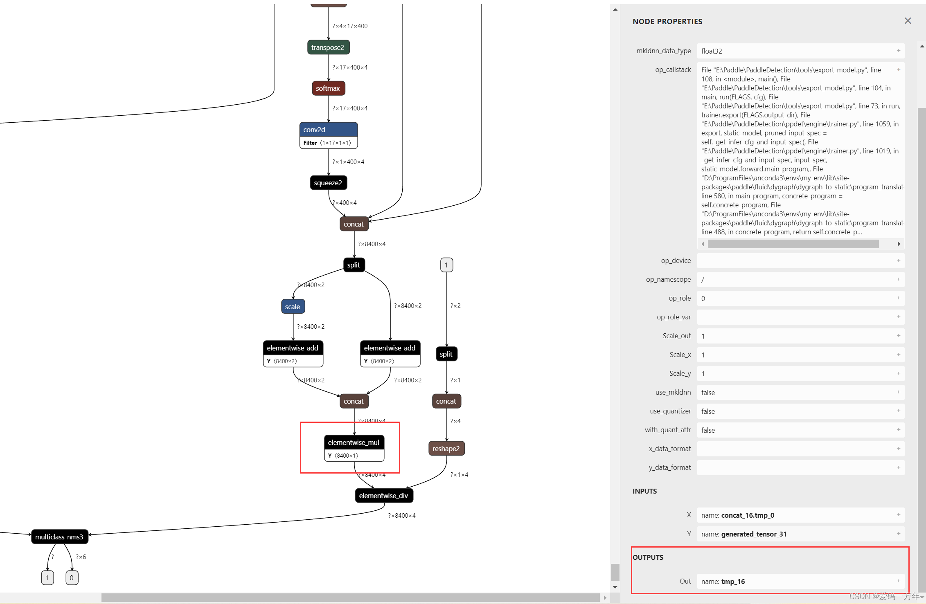The image size is (926, 604).
Task: Expand the op_callstack attribute details
Action: pyautogui.click(x=899, y=70)
